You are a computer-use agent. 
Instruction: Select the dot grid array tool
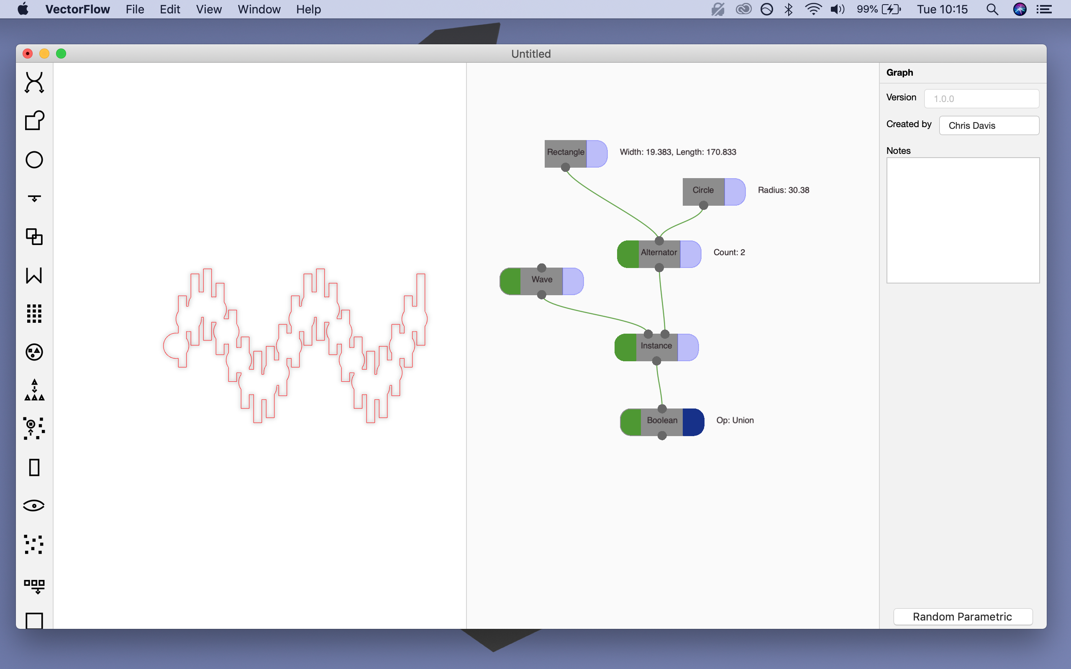point(34,314)
